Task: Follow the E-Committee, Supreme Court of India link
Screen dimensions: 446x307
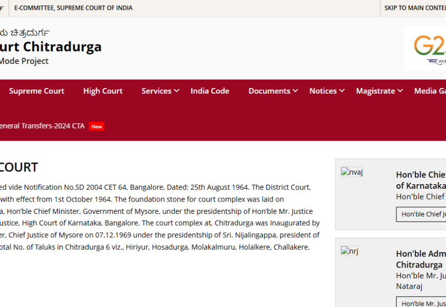Action: tap(73, 8)
